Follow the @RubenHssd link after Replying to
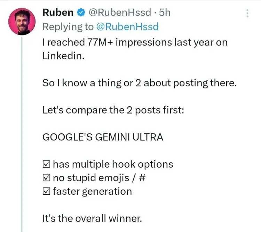 [x=127, y=27]
